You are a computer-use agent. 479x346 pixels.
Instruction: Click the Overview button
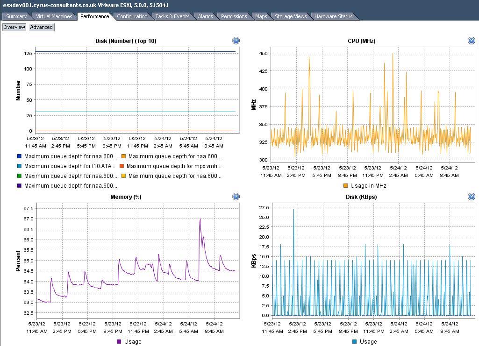[x=14, y=27]
